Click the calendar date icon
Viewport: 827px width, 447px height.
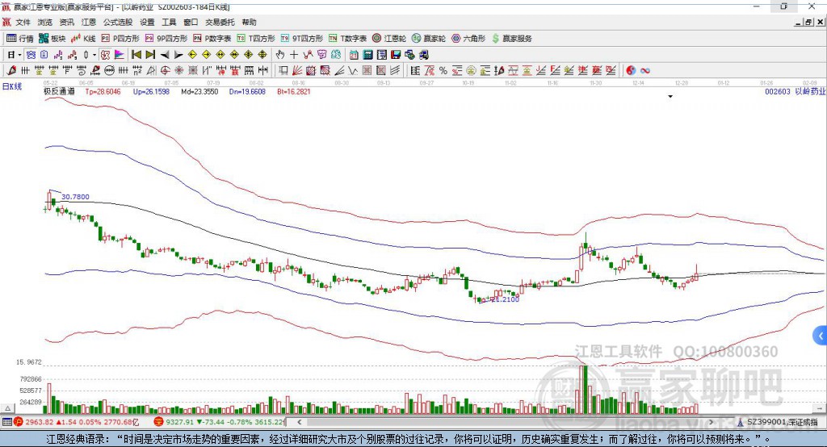[x=354, y=55]
